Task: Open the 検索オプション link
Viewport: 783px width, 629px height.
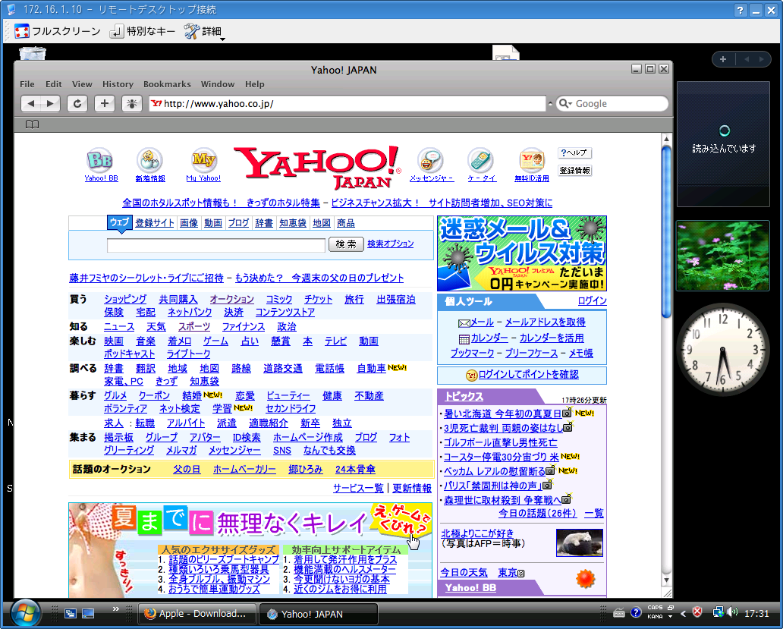Action: (391, 244)
